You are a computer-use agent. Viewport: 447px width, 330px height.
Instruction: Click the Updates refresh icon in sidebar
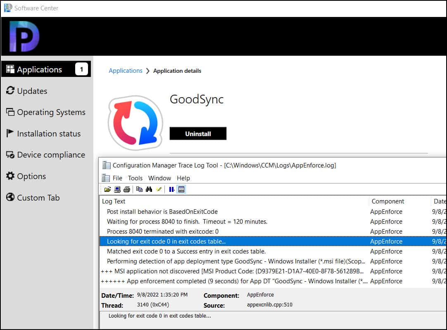click(10, 91)
